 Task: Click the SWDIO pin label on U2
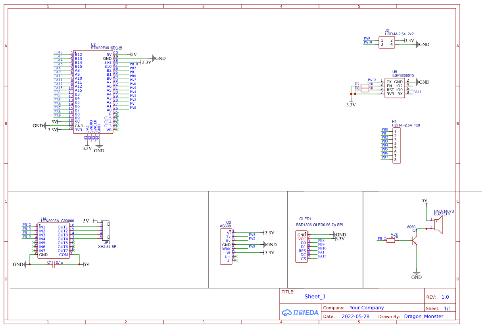[91, 126]
